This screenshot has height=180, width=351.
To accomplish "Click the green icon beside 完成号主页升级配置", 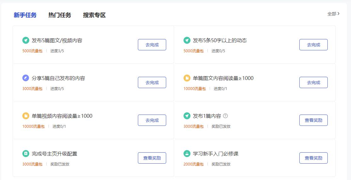I will tap(26, 154).
